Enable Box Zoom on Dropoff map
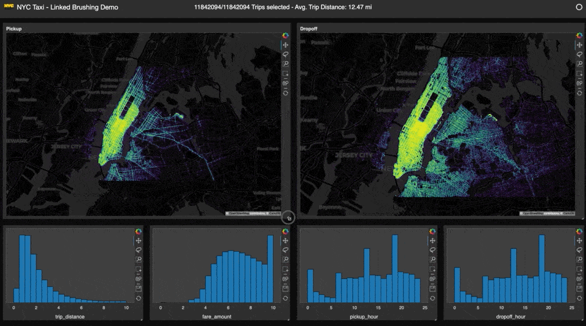 tap(579, 64)
